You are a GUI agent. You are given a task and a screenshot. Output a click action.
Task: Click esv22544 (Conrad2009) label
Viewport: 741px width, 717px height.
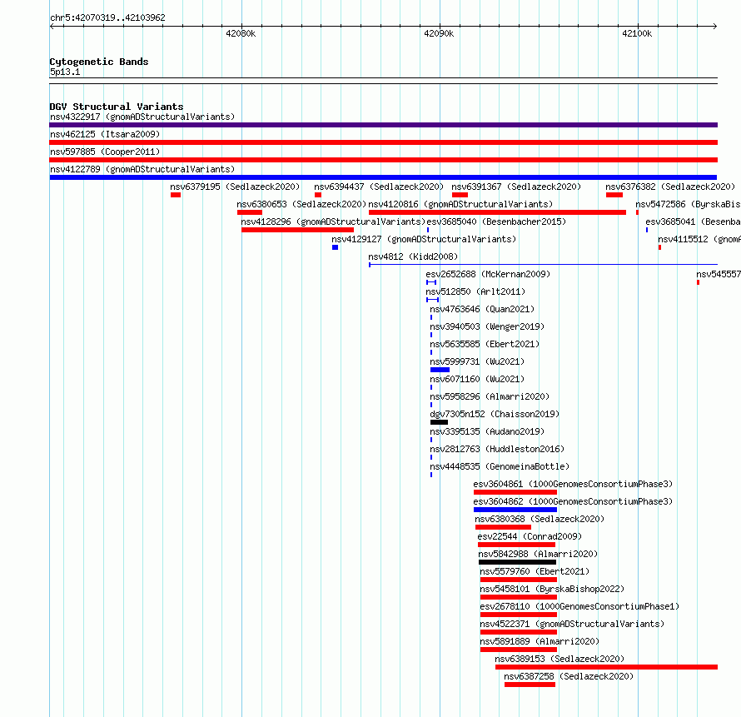(530, 536)
